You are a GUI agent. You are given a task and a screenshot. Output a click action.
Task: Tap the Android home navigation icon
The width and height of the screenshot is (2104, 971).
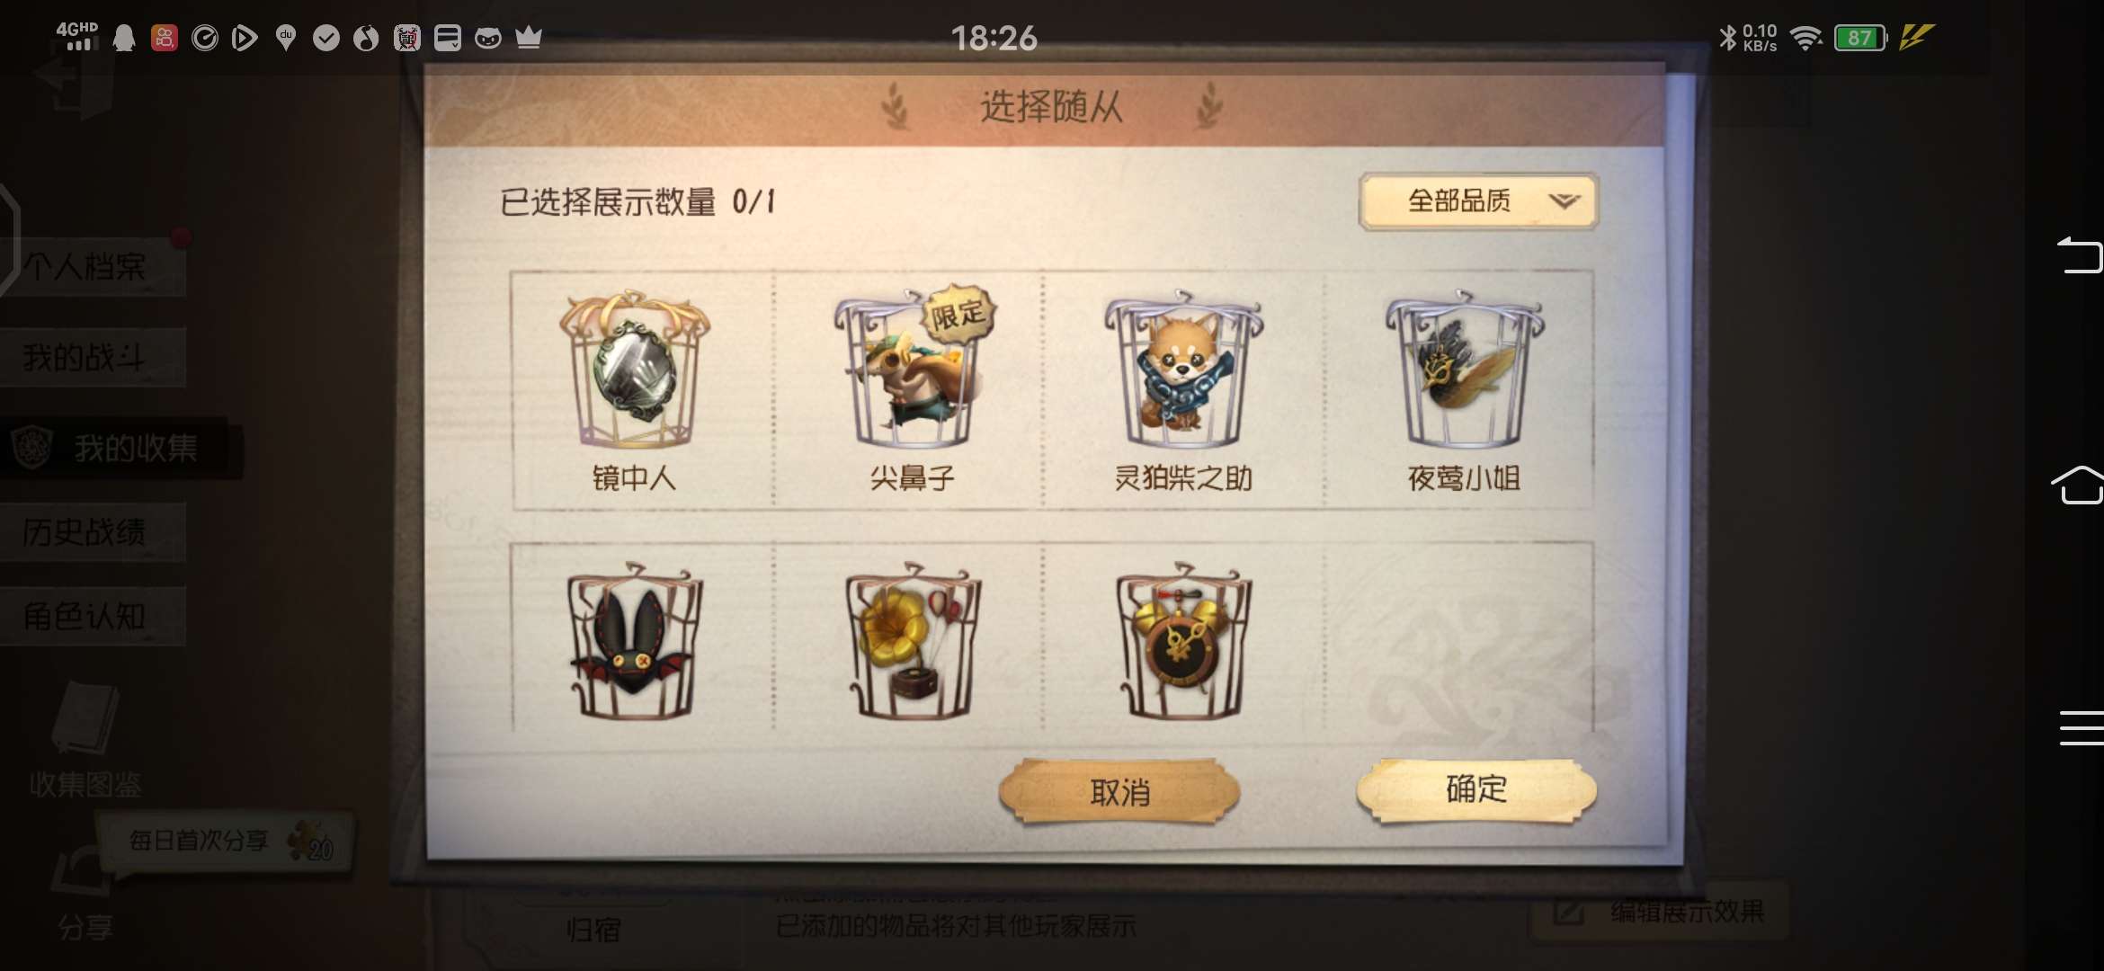point(2079,485)
